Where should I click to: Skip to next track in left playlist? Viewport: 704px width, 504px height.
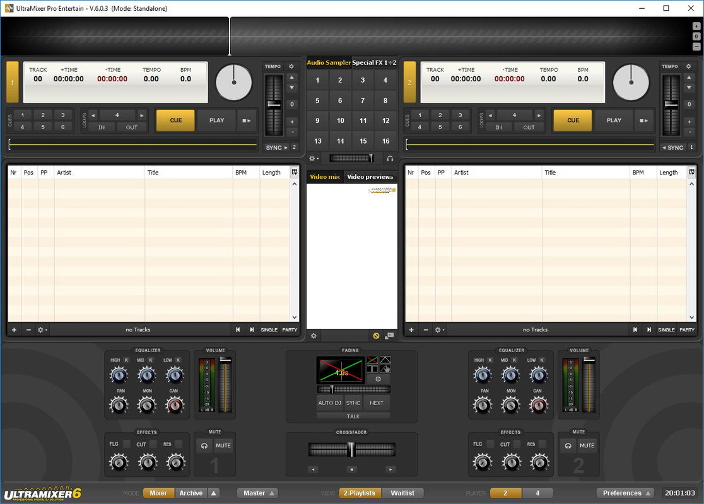pos(252,329)
